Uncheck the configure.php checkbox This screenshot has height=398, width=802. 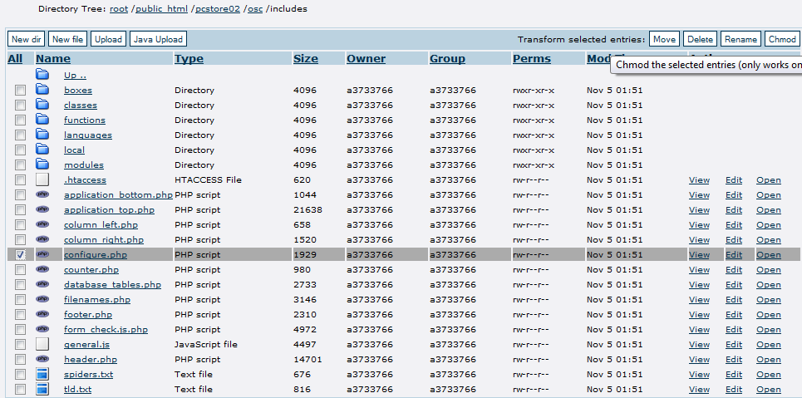[x=20, y=254]
